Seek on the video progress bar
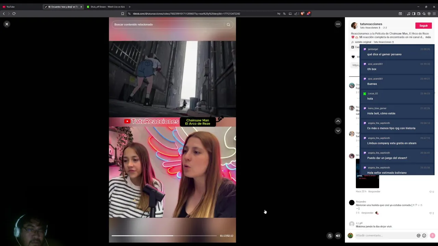Screen dimensions: 438x246 pyautogui.click(x=164, y=236)
